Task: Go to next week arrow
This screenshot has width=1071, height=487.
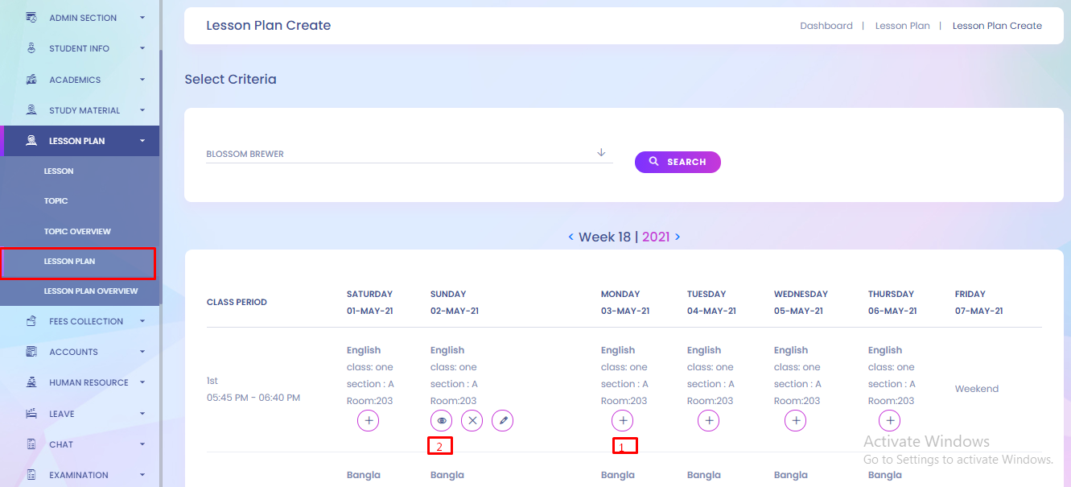Action: (x=678, y=237)
